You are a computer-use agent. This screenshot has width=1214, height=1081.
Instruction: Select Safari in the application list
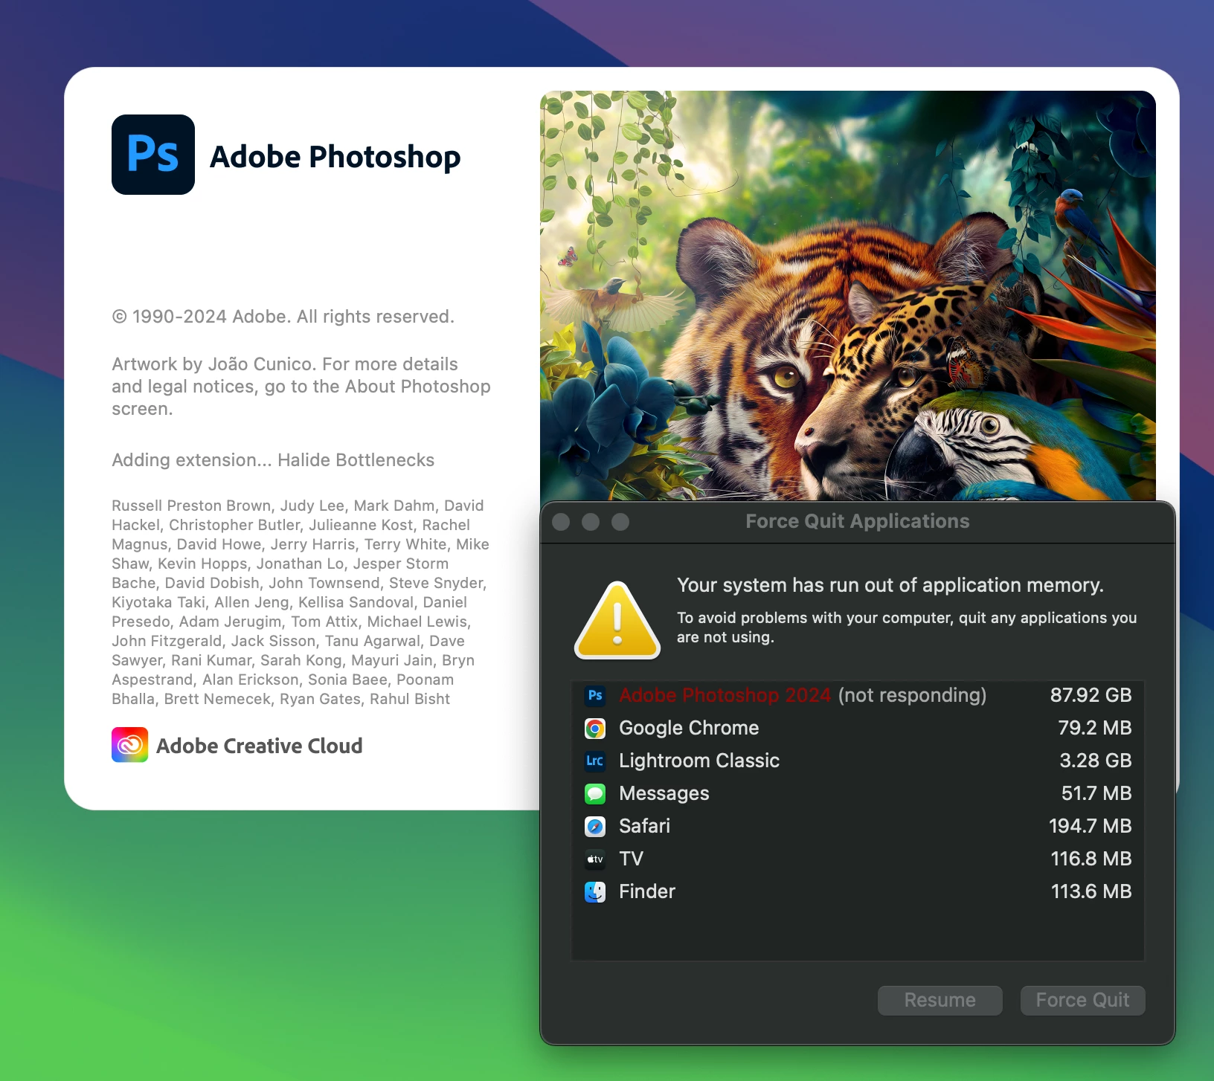pyautogui.click(x=858, y=826)
